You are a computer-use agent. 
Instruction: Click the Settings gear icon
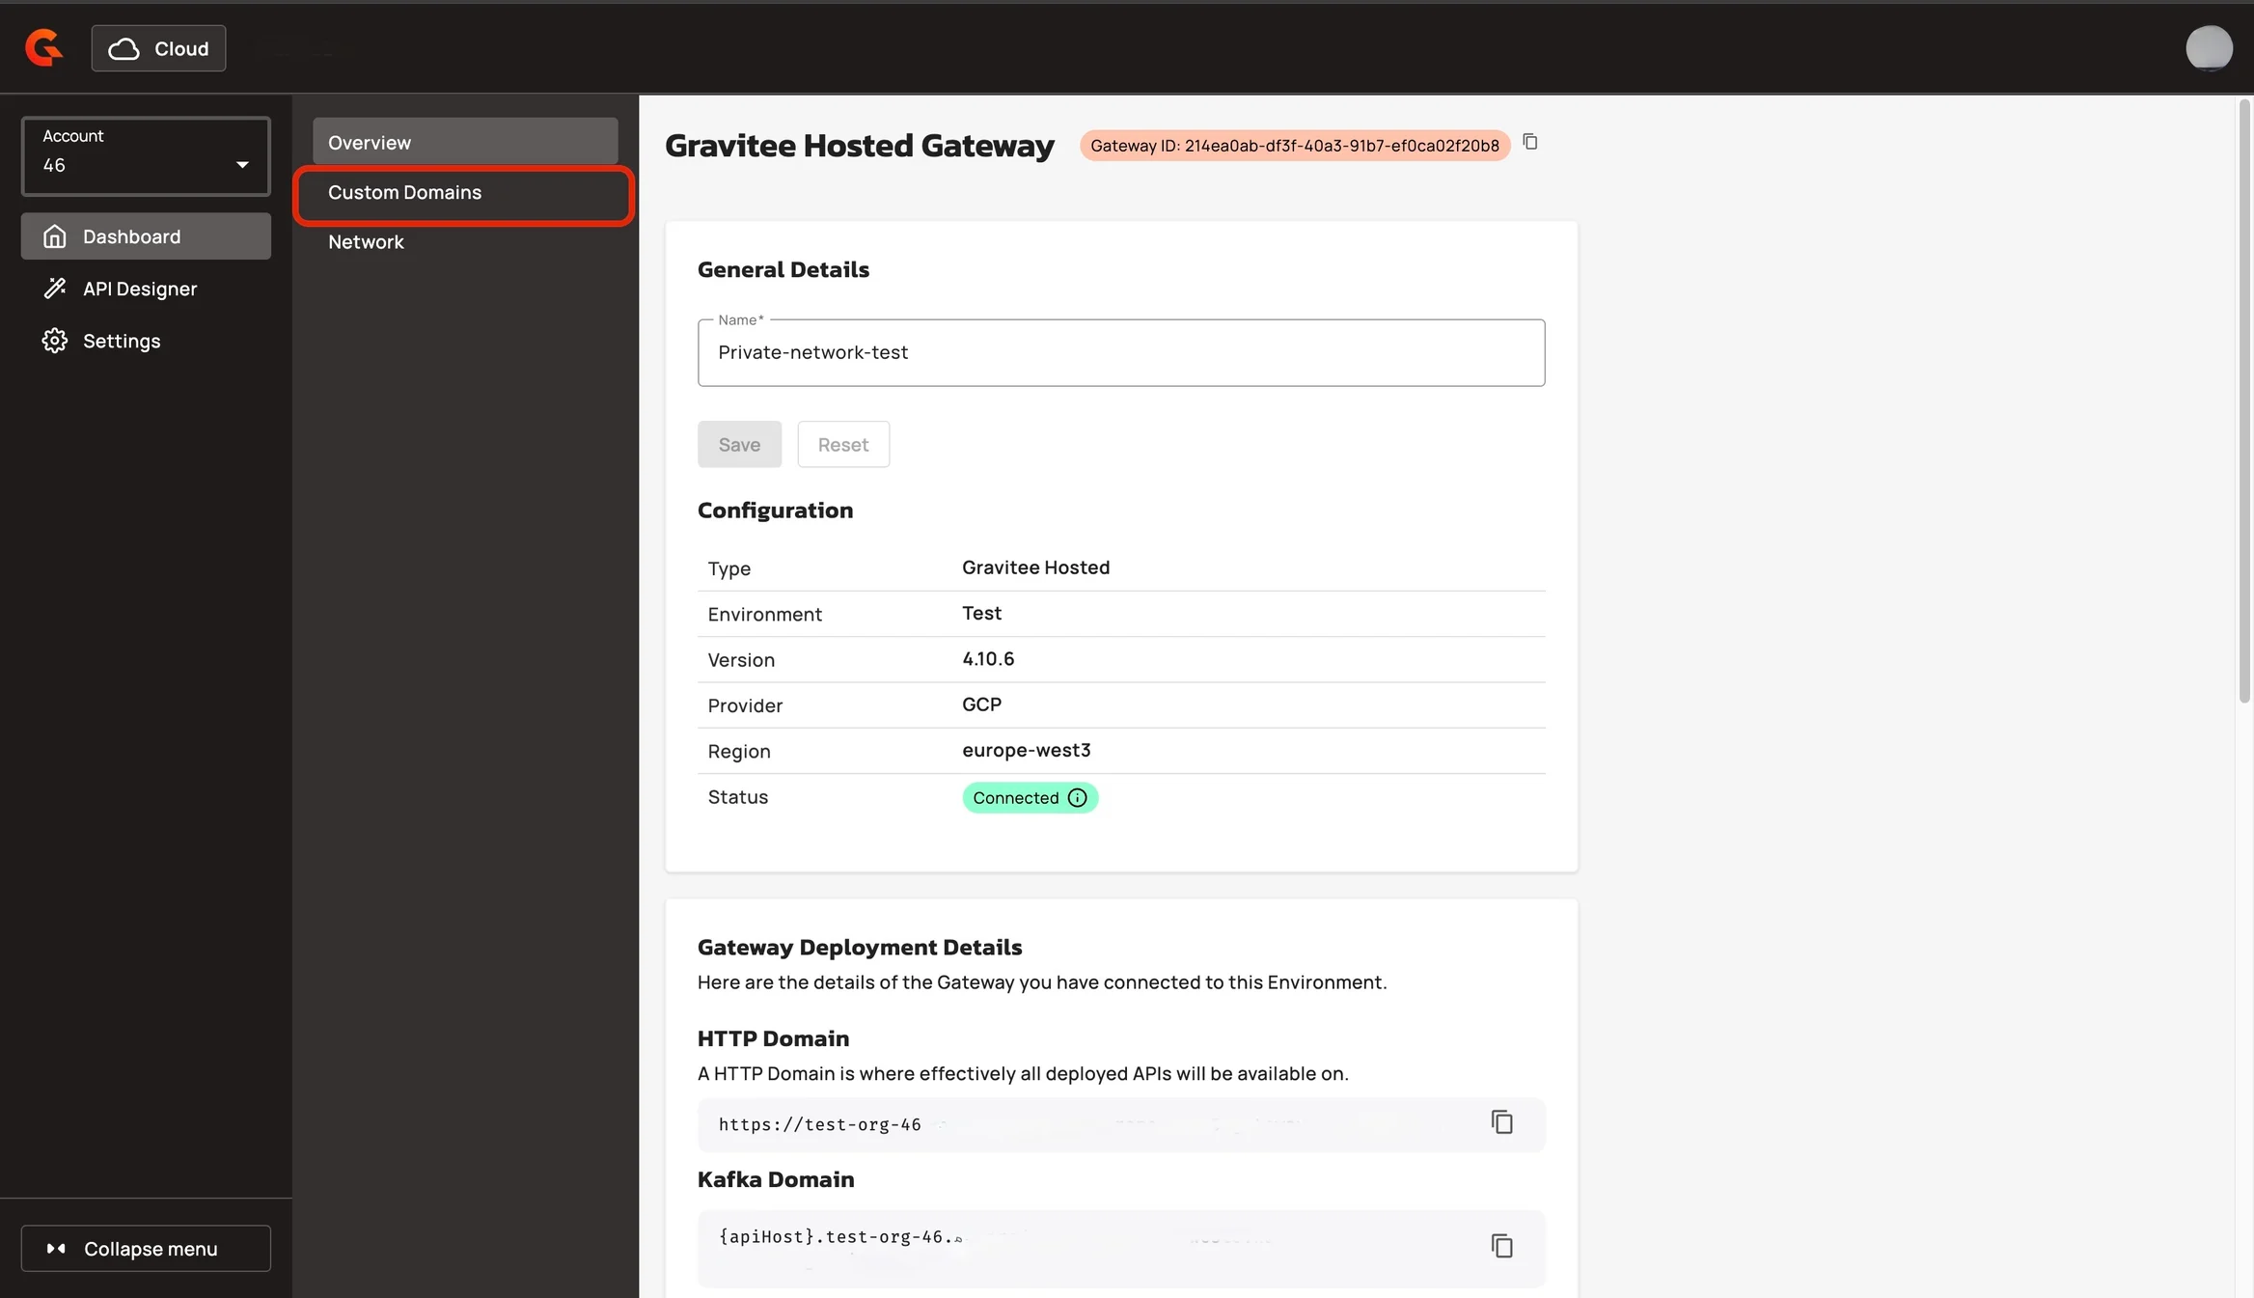(55, 341)
